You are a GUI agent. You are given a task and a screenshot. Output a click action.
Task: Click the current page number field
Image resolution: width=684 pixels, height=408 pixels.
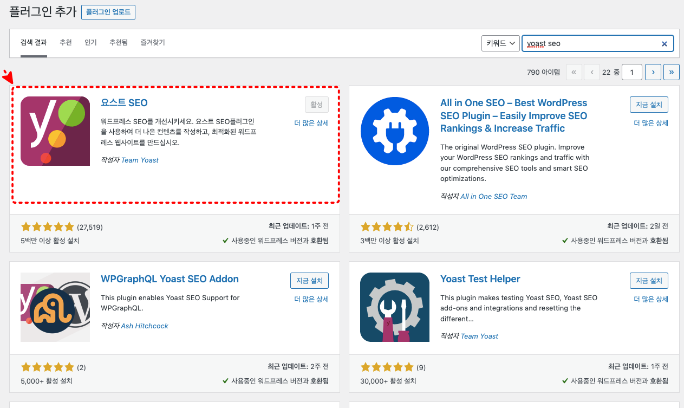[x=632, y=72]
